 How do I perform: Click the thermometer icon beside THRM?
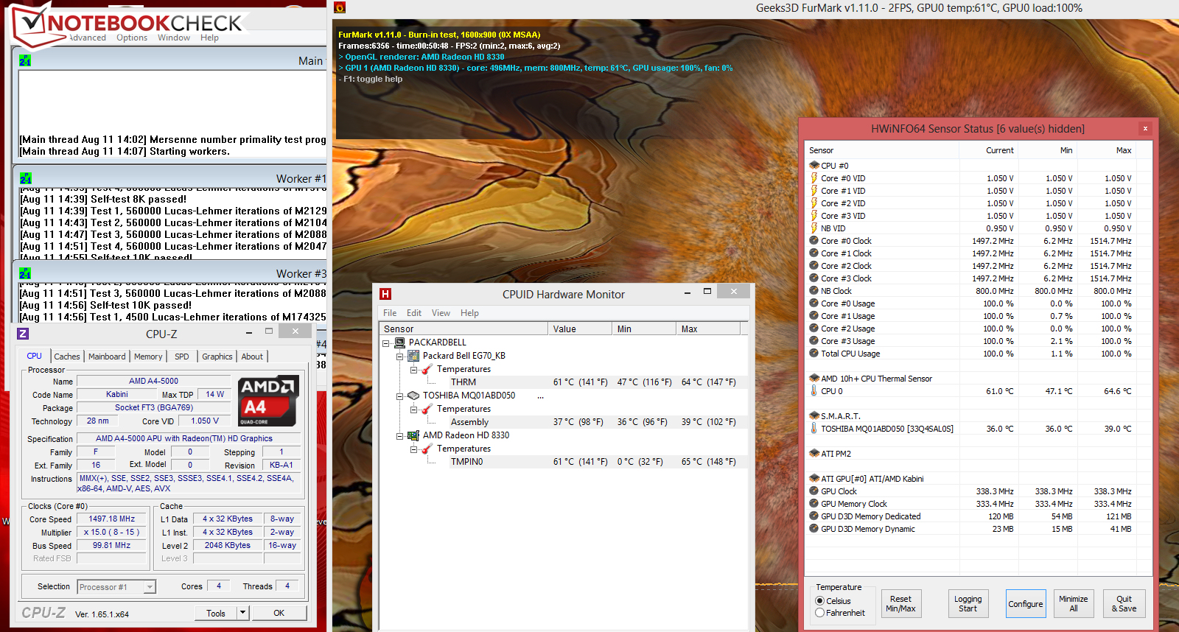427,369
